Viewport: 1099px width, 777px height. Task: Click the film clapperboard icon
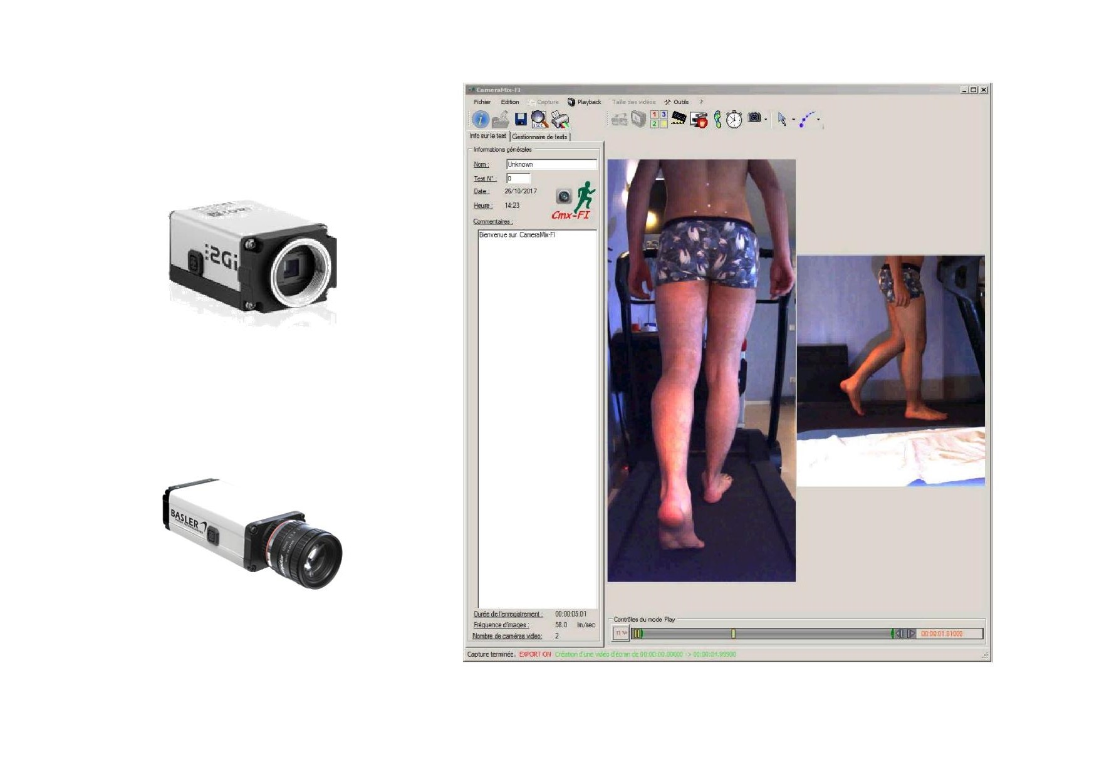pos(679,118)
